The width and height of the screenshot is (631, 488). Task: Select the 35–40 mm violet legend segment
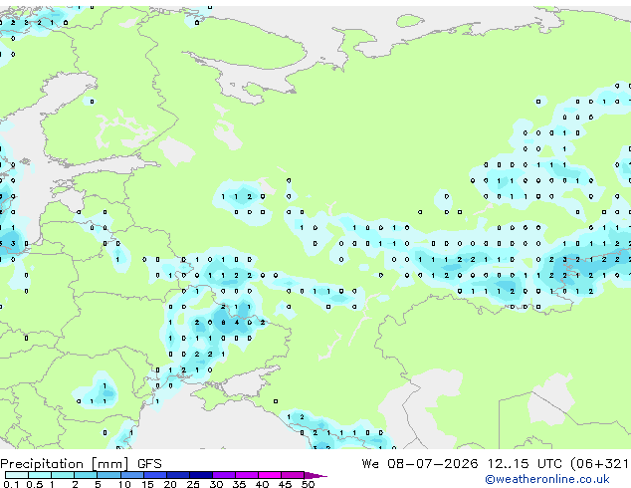coord(246,475)
